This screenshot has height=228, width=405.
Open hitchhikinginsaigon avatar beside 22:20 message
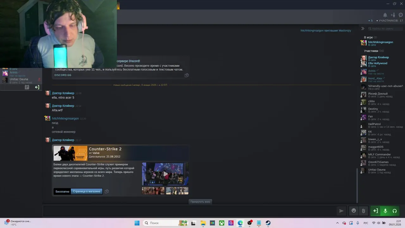tap(47, 118)
